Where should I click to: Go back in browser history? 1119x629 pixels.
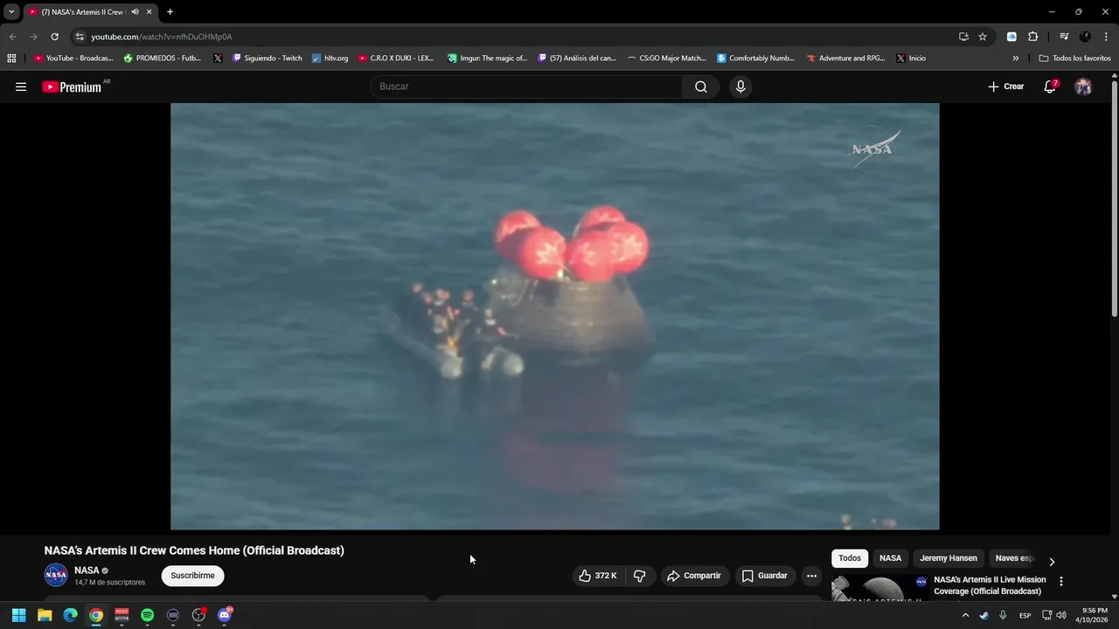tap(12, 37)
